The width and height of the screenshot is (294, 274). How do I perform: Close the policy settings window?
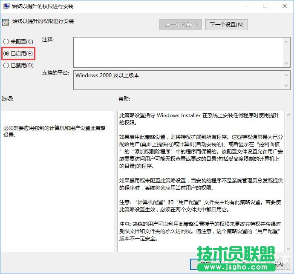click(285, 6)
